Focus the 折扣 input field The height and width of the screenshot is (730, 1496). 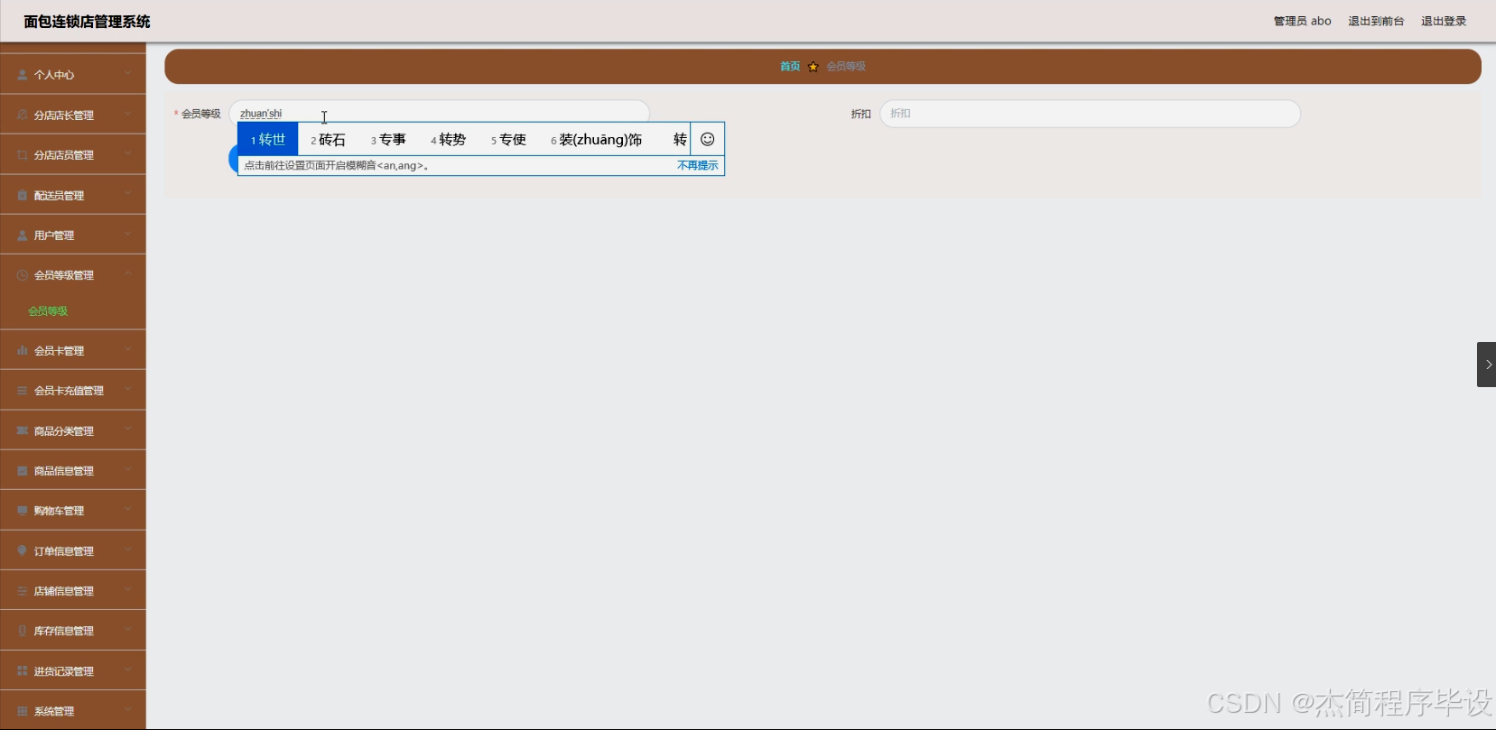1090,114
